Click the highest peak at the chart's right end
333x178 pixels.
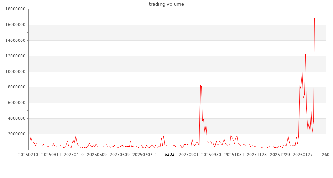(314, 18)
